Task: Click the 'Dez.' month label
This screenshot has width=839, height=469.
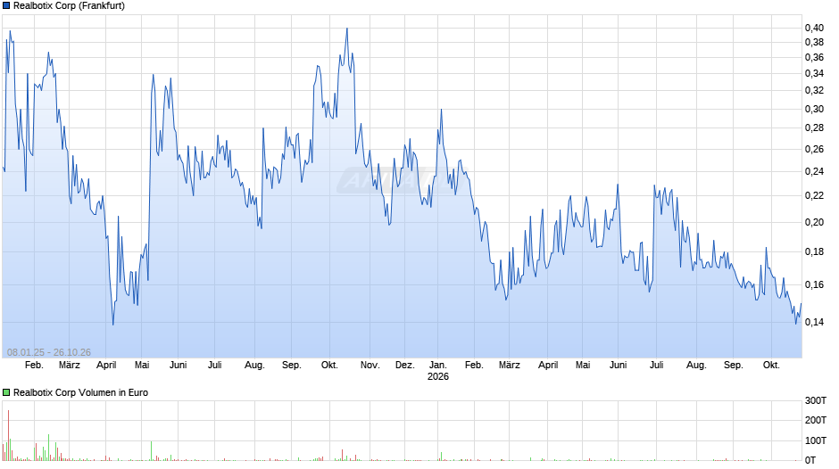Action: 405,366
